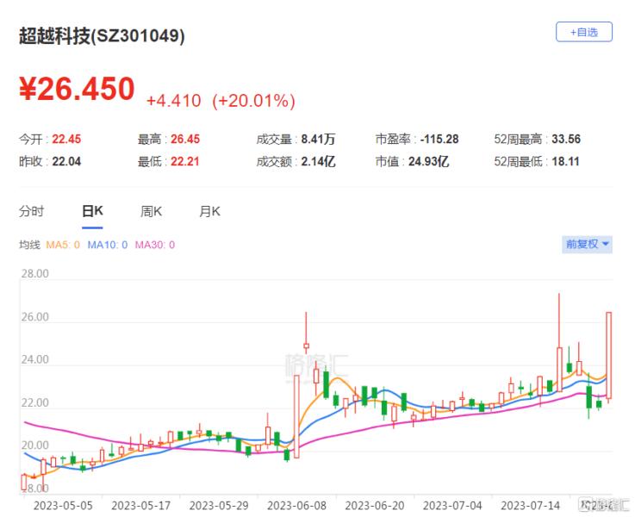Click the 2023-05-17 date axis label
Viewport: 635px width, 517px height.
pos(141,506)
